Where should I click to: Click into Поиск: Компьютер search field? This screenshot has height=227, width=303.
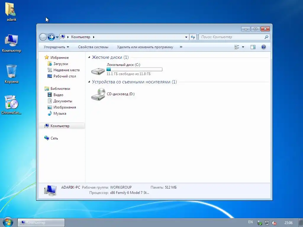[x=232, y=37]
